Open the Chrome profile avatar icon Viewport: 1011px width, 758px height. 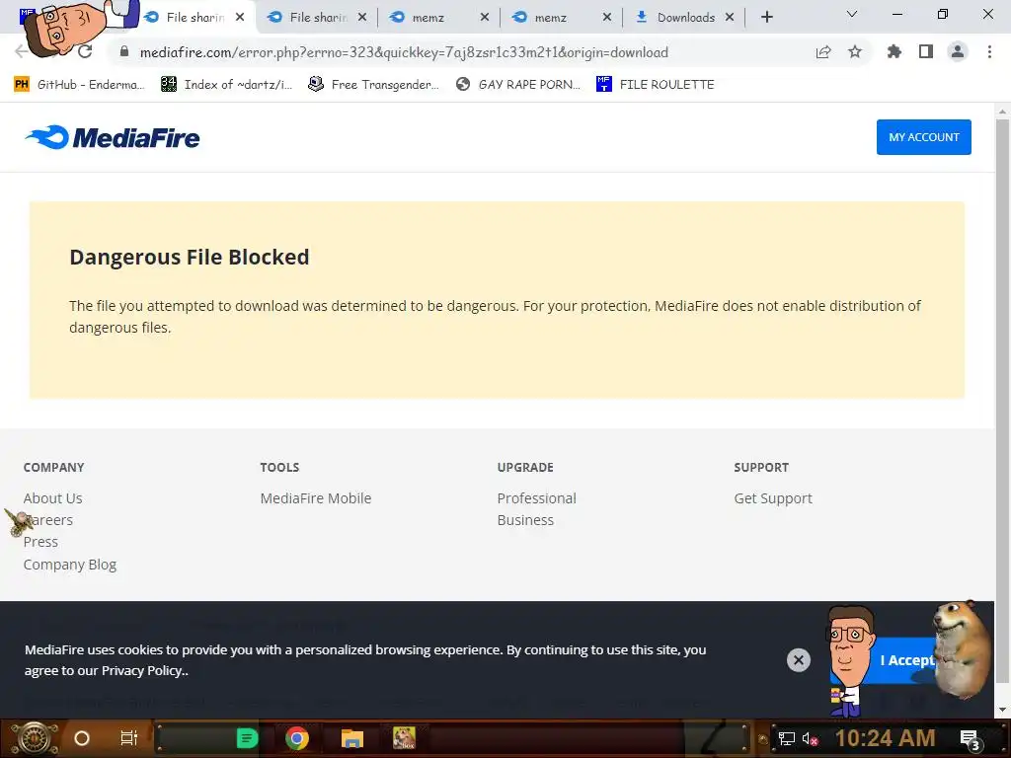click(958, 52)
